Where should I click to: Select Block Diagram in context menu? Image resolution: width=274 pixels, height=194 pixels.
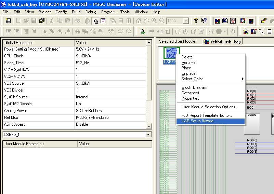[x=210, y=87]
